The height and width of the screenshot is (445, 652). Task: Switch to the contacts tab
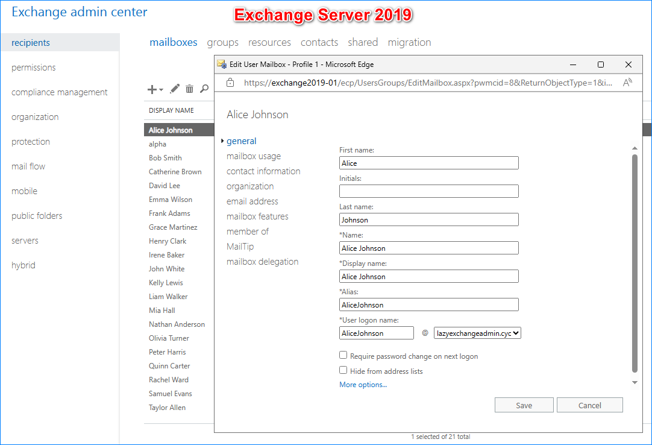click(x=319, y=42)
